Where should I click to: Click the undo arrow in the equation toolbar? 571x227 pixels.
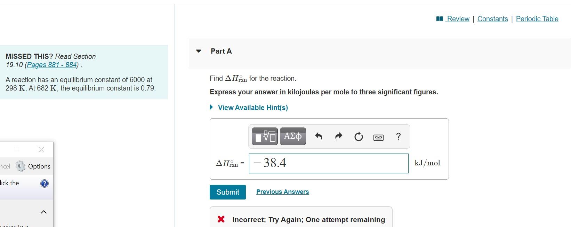318,136
